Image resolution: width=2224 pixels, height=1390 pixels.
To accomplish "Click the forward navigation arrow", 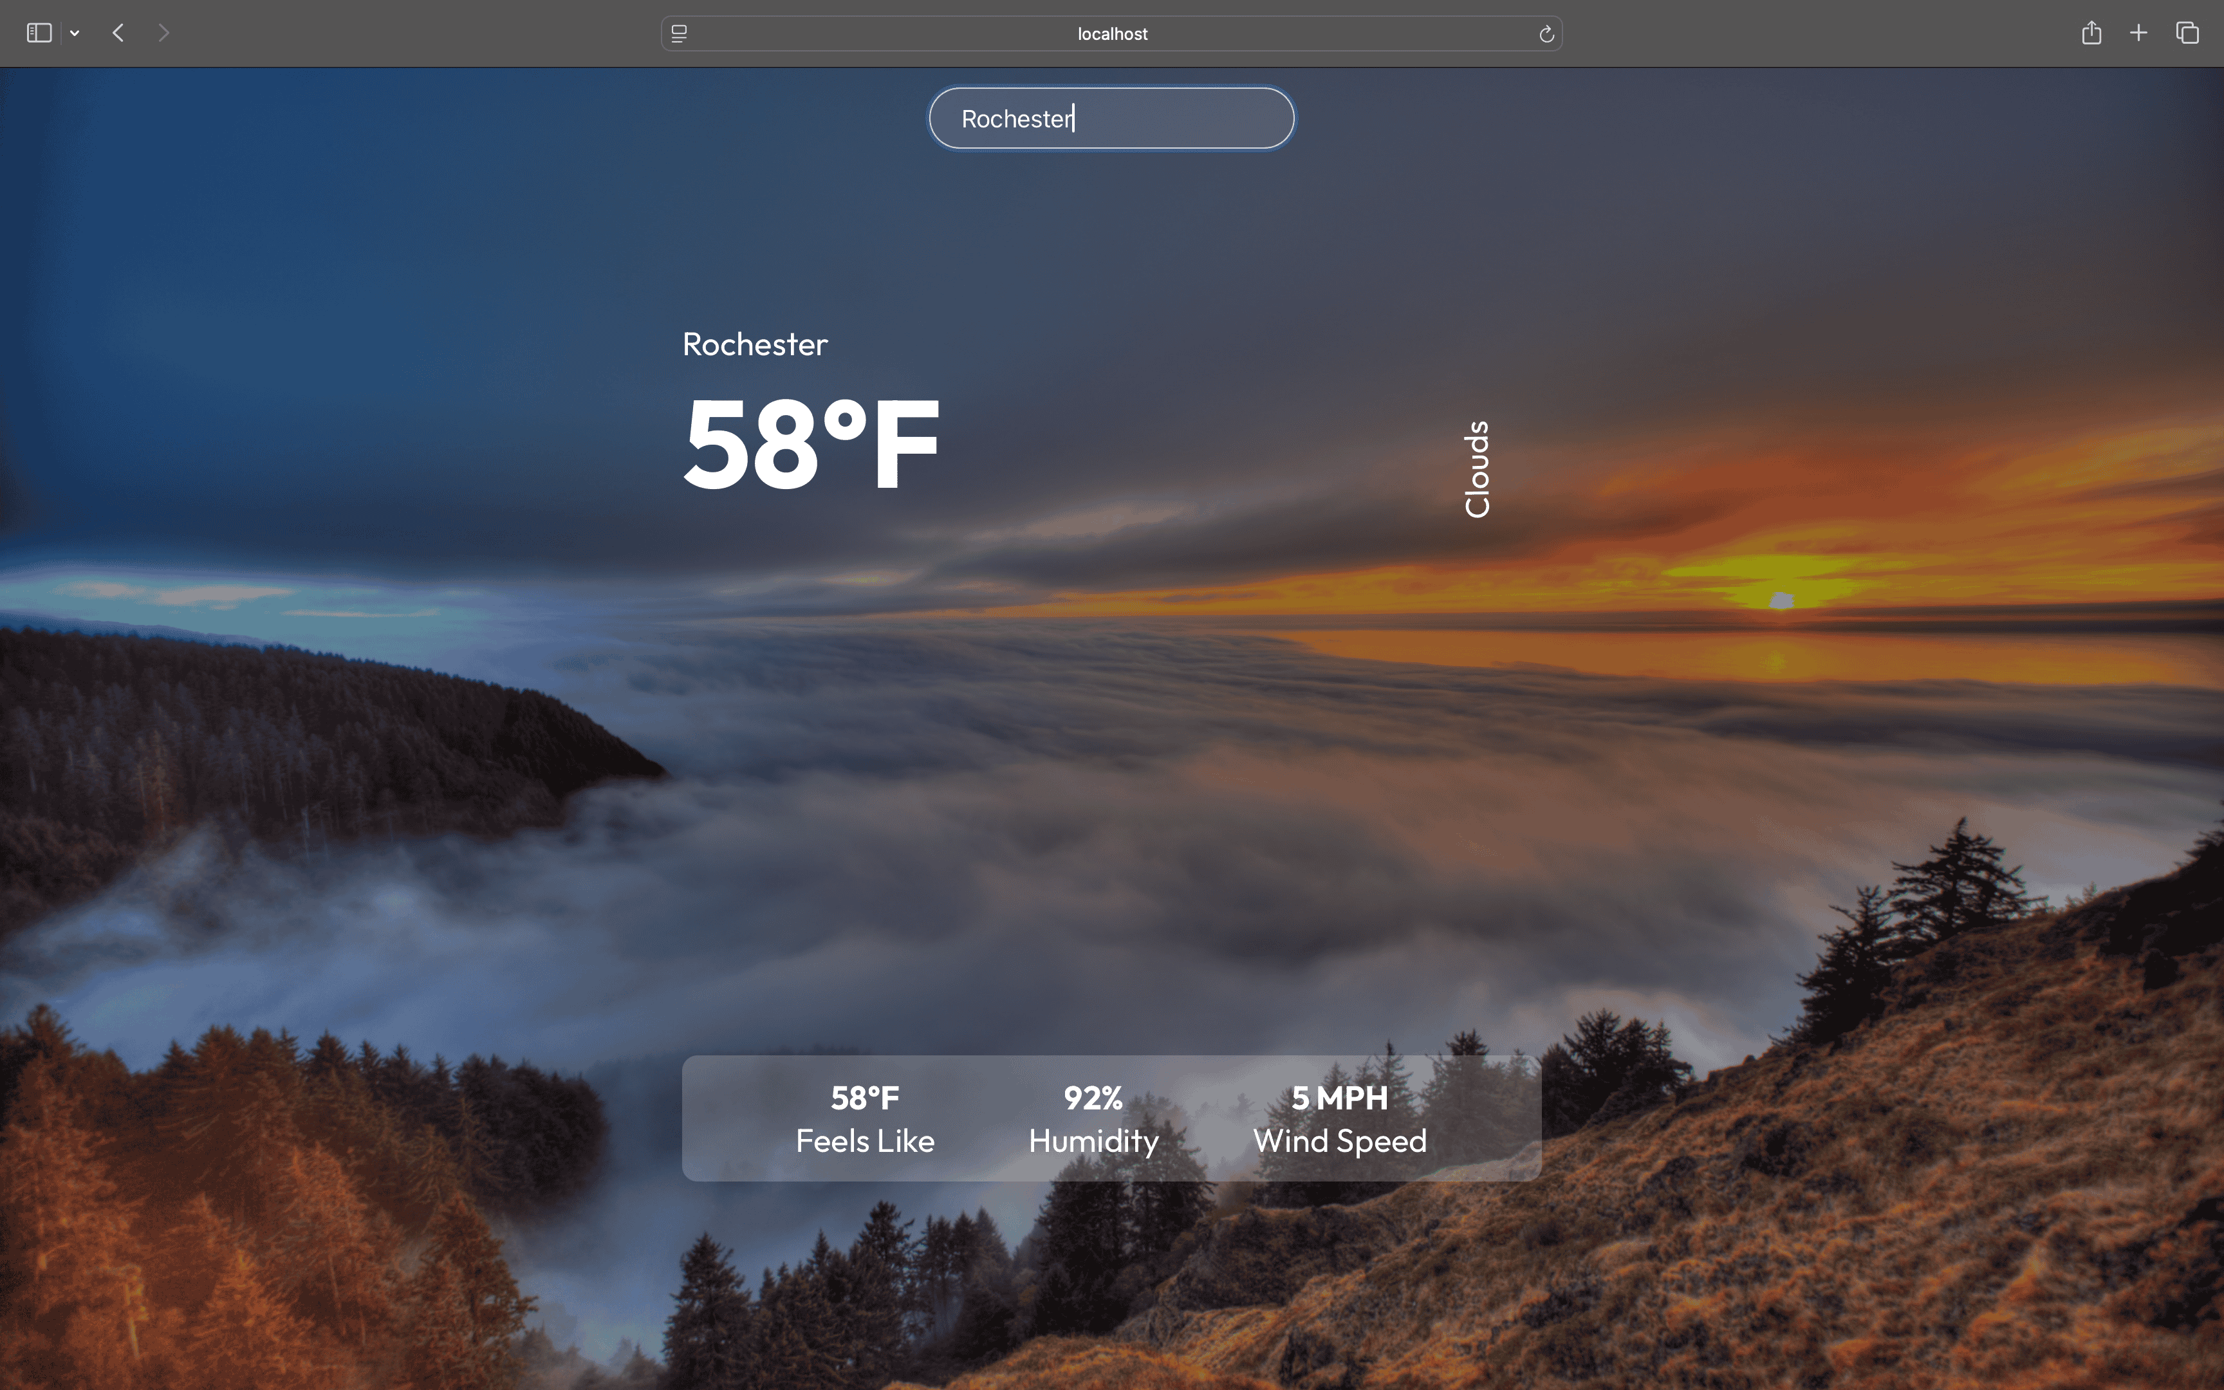I will point(163,32).
